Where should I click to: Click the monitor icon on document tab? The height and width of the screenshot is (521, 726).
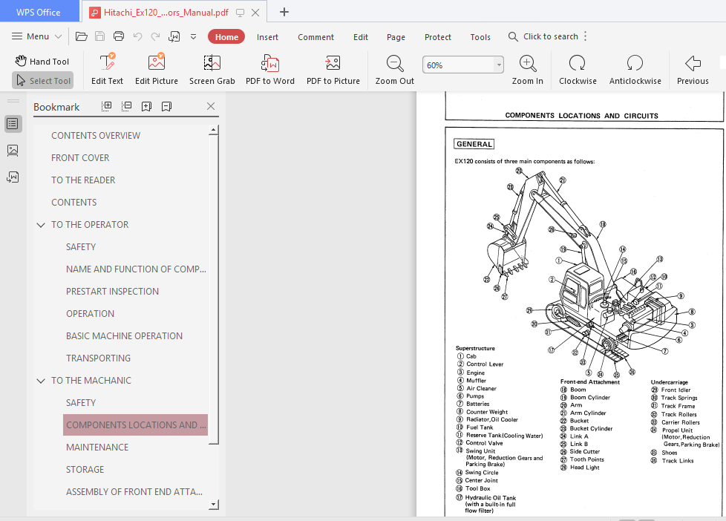(240, 13)
